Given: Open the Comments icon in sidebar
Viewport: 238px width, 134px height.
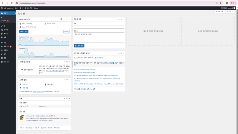Looking at the screenshot, I should coord(2,37).
